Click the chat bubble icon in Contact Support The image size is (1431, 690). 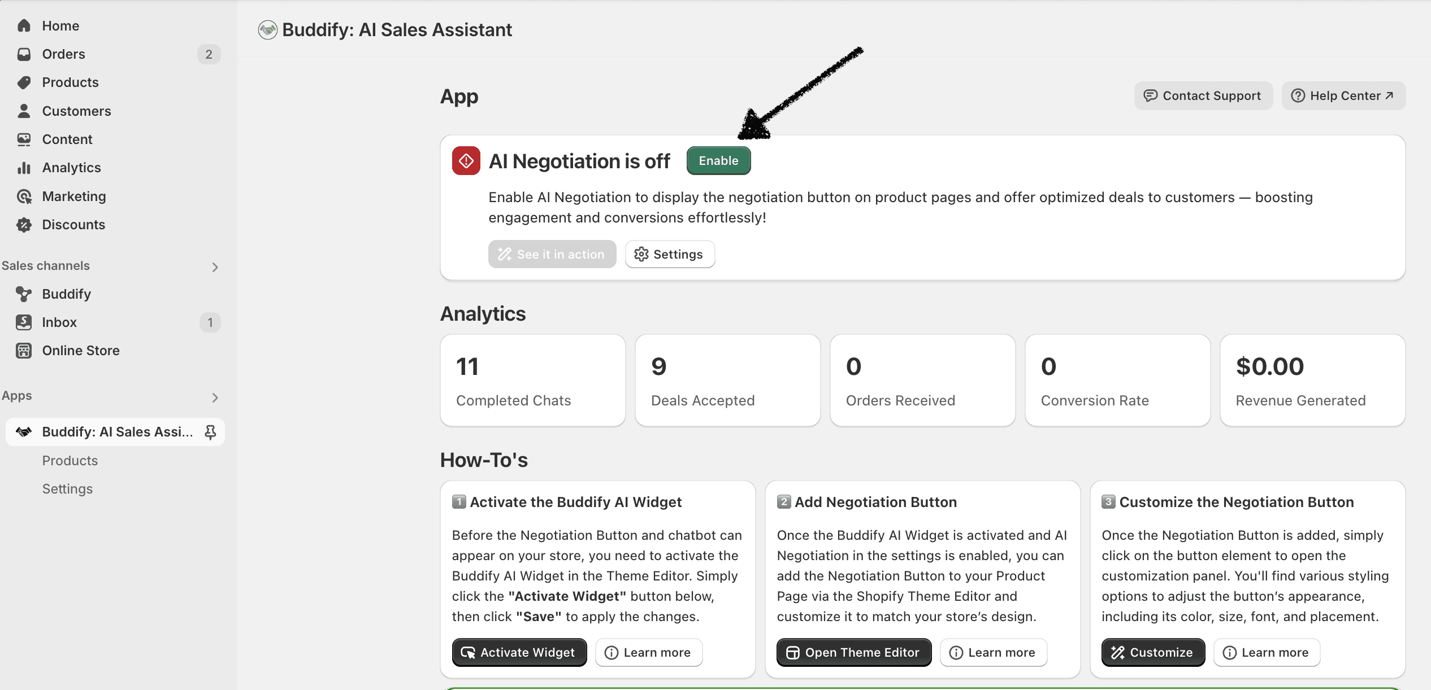pyautogui.click(x=1151, y=95)
